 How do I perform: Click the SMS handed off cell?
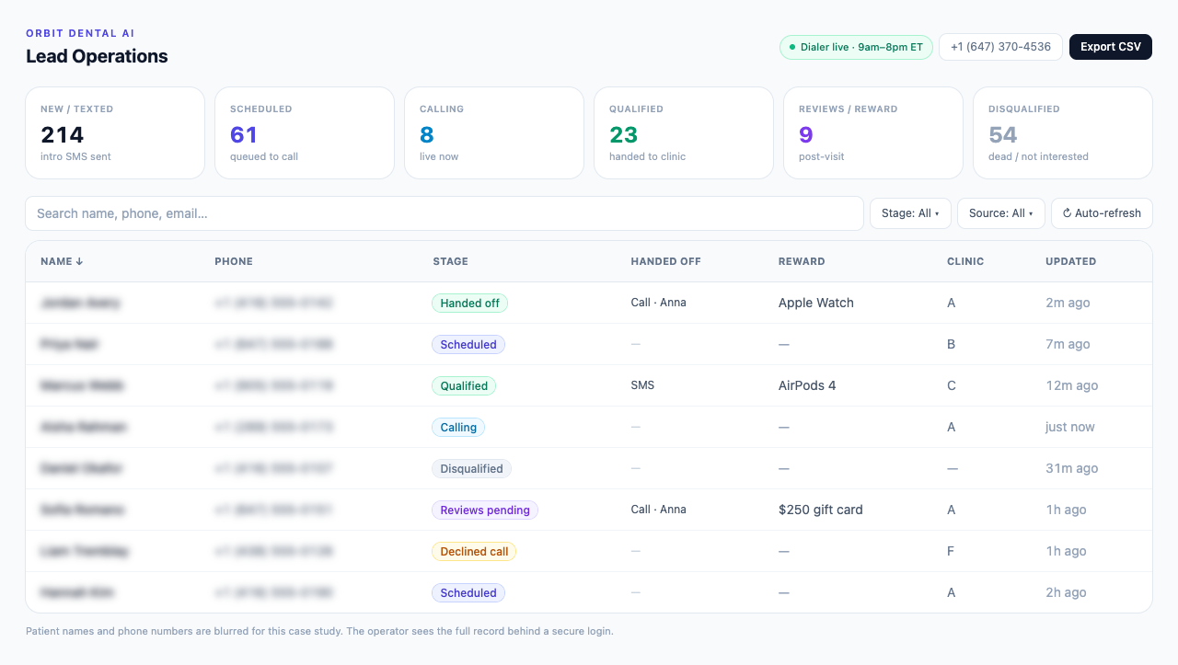point(642,385)
